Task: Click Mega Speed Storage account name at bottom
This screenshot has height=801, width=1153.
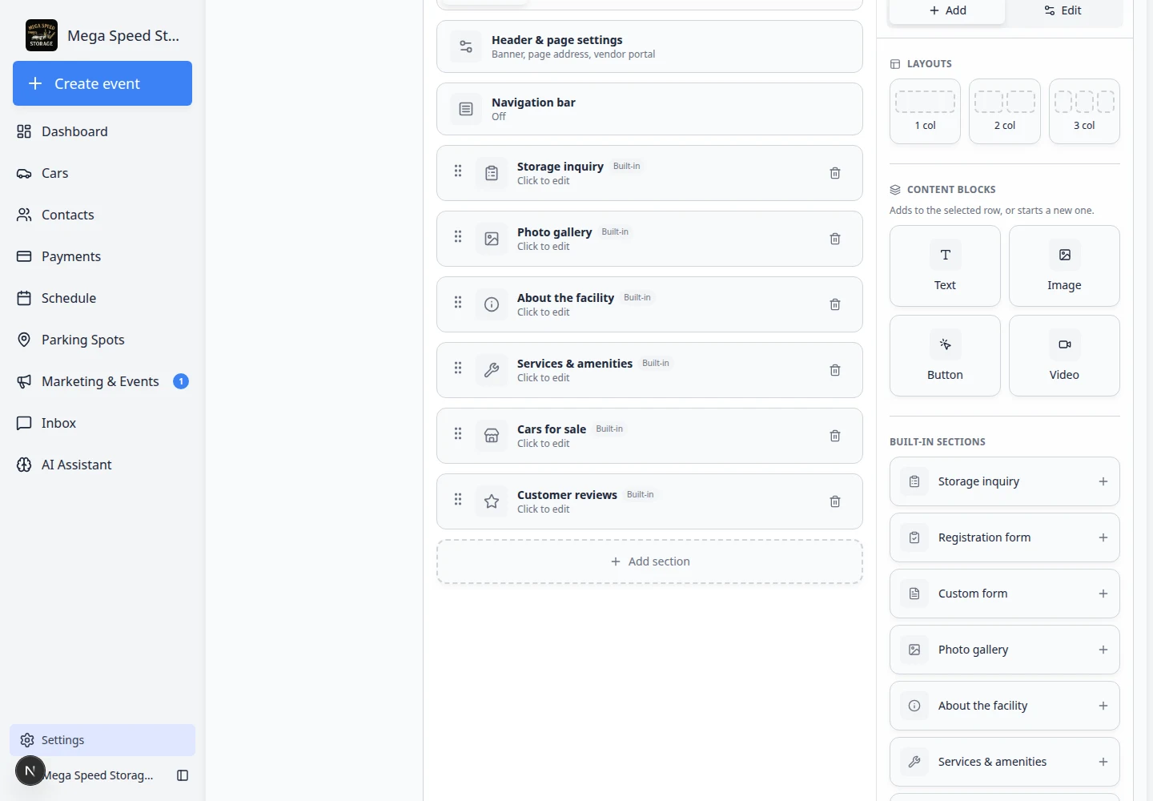Action: [99, 775]
